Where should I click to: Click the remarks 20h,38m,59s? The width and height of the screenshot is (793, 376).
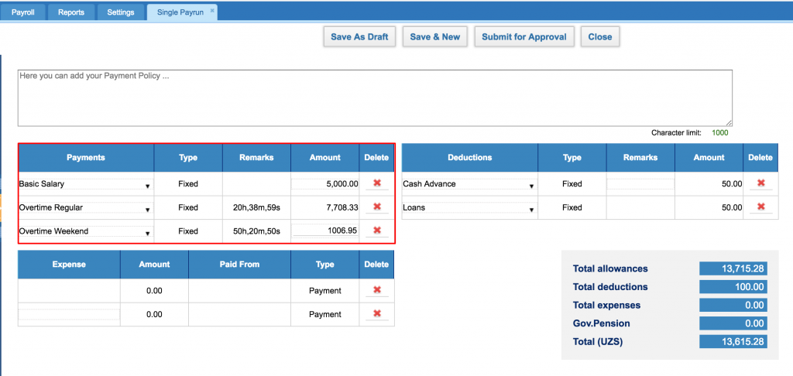[x=257, y=207]
